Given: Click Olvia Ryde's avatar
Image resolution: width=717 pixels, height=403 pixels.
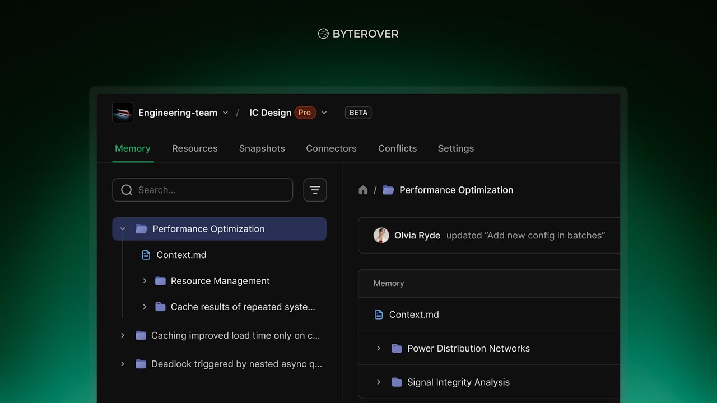Looking at the screenshot, I should [381, 235].
